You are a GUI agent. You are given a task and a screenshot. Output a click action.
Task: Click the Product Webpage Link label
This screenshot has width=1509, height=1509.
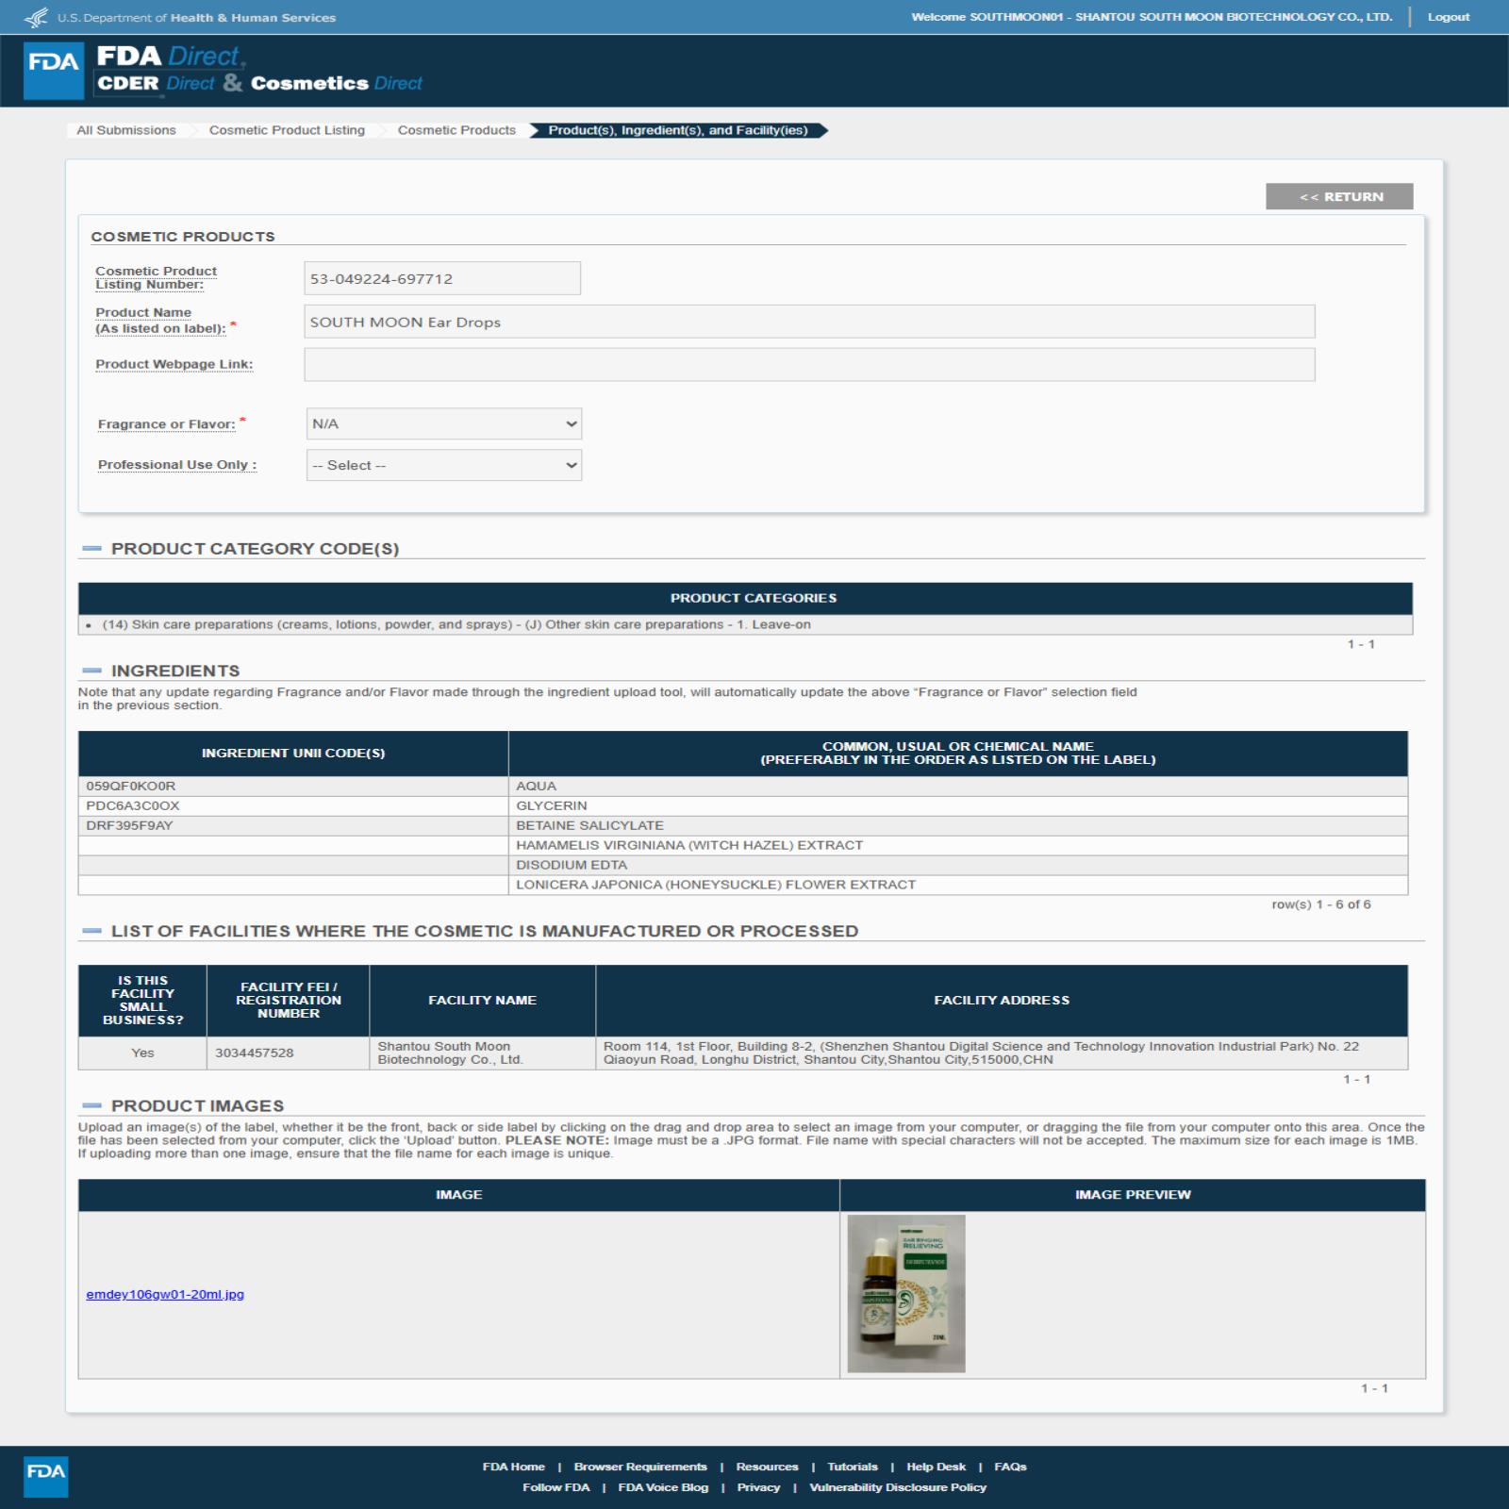click(x=174, y=364)
